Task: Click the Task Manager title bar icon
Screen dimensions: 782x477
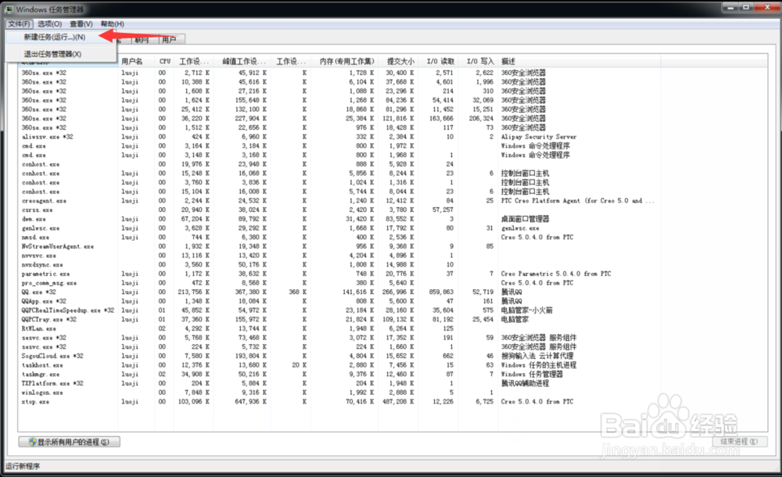Action: [9, 9]
